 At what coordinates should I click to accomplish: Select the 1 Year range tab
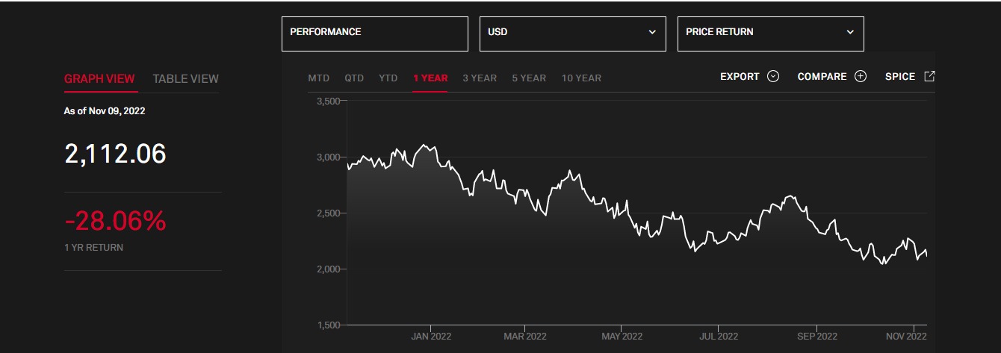[430, 78]
